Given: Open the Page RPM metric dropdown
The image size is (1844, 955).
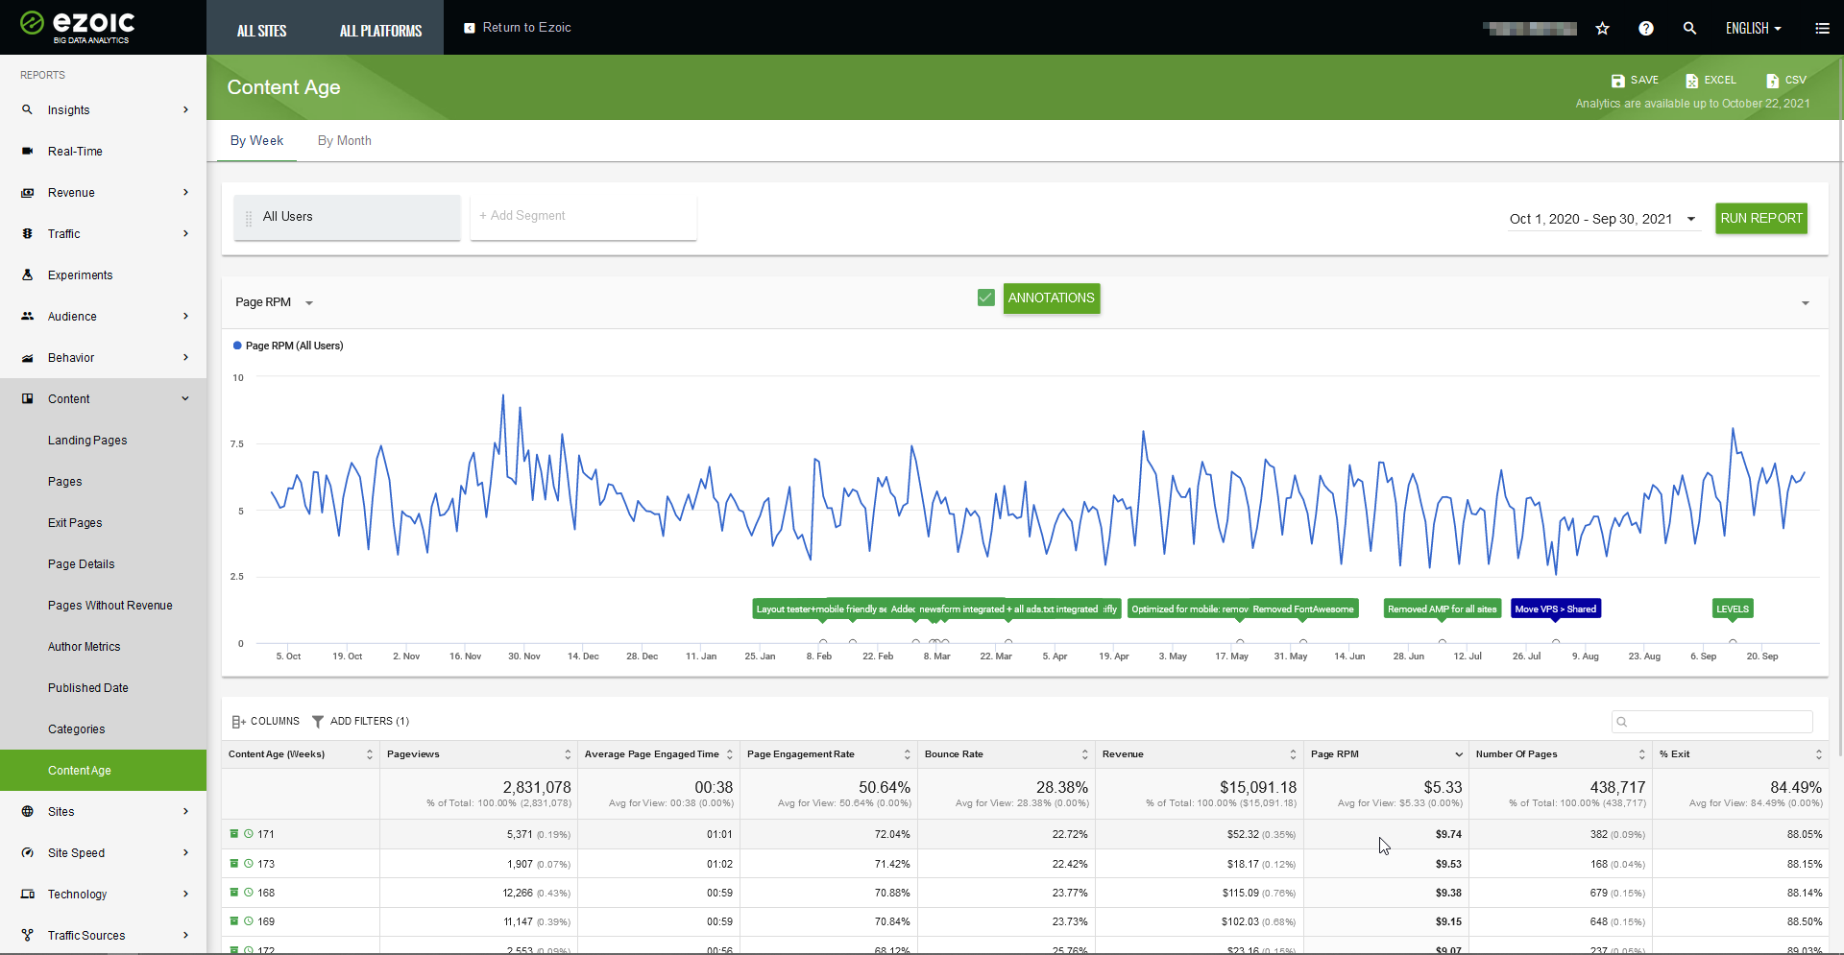Looking at the screenshot, I should pyautogui.click(x=308, y=302).
